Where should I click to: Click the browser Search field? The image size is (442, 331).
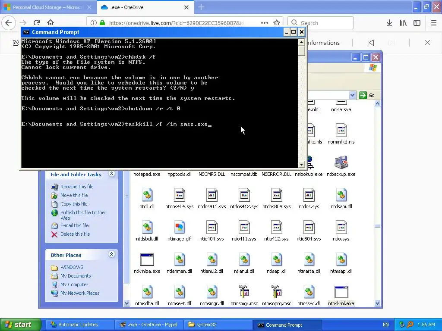tap(321, 23)
